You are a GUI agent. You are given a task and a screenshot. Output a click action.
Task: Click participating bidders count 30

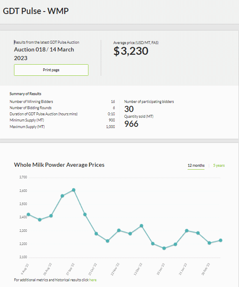click(x=129, y=109)
